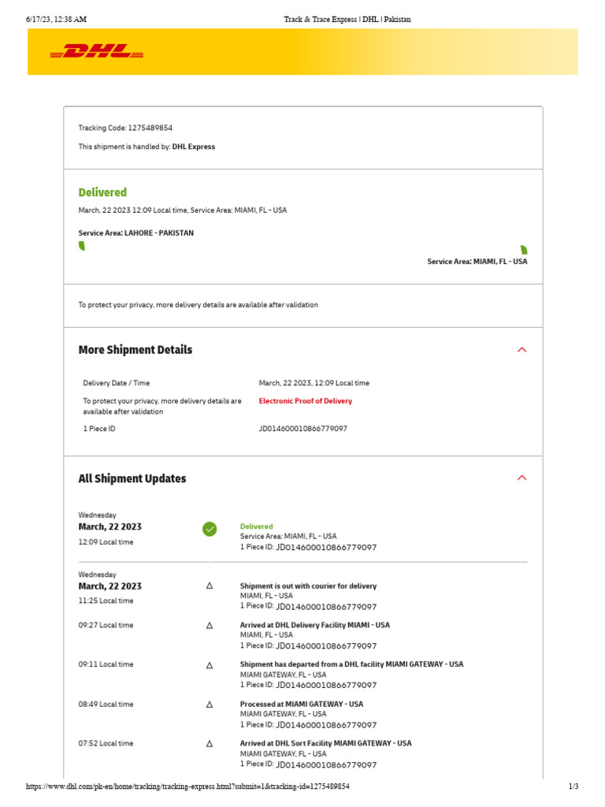
Task: Click the dhl.com tracking URL in footer
Action: [188, 787]
